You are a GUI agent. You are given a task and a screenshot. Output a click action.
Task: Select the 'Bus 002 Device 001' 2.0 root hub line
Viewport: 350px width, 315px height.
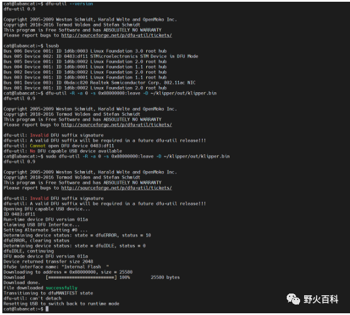click(x=85, y=72)
